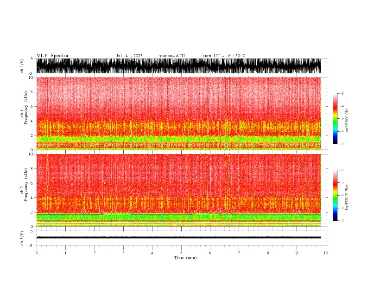Click the '2' kHz tick on ch.2 axis
The width and height of the screenshot is (367, 284).
pyautogui.click(x=32, y=212)
